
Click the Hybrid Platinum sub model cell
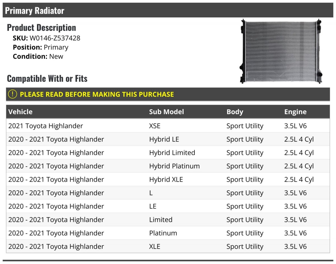(174, 166)
